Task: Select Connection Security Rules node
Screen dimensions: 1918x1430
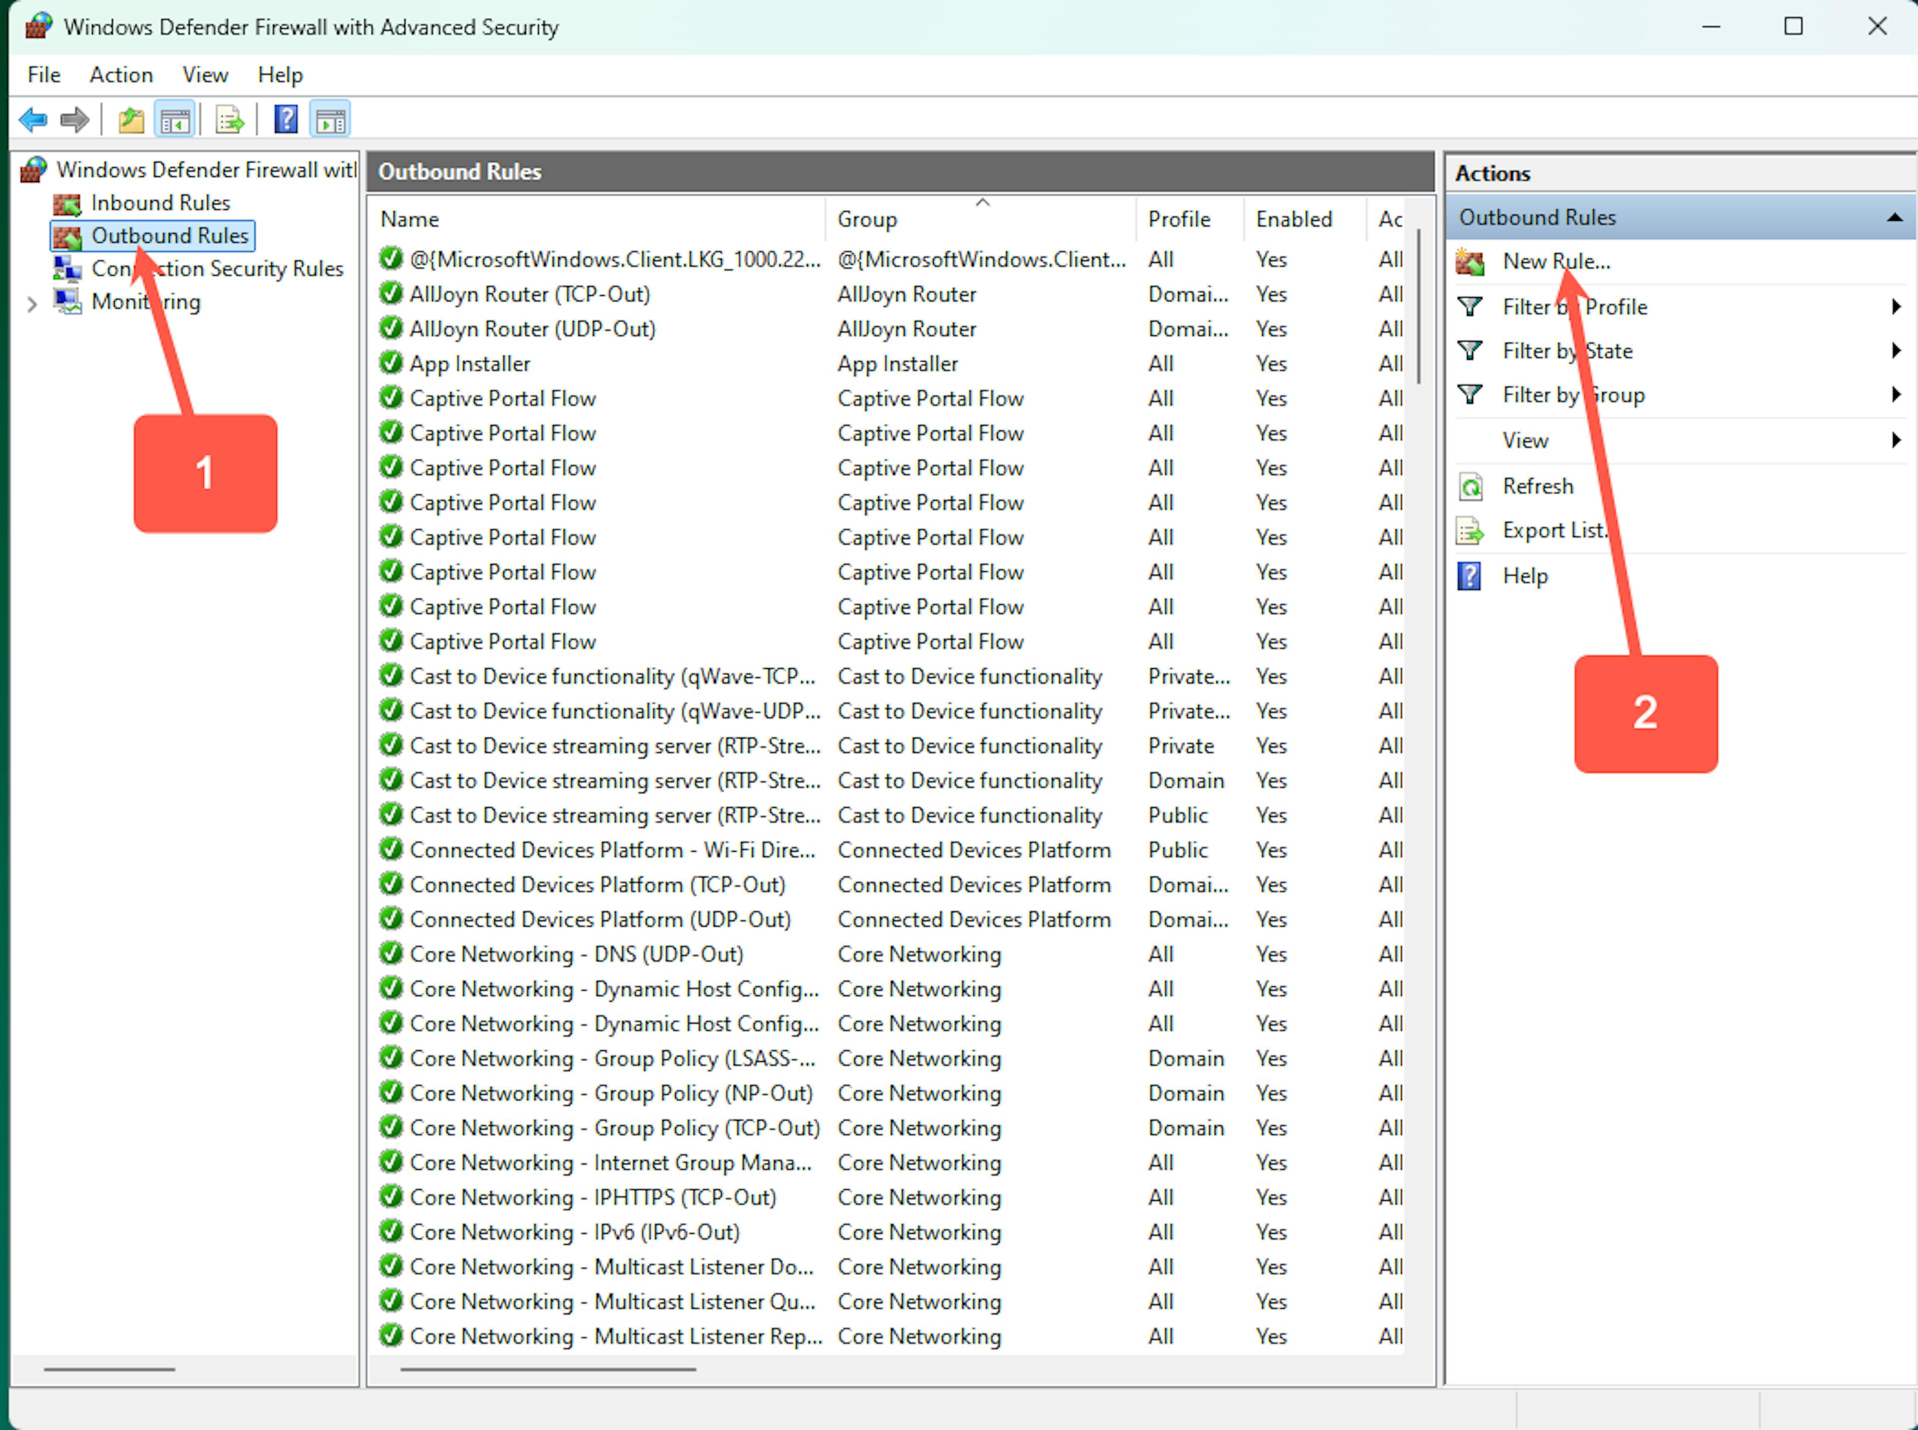Action: point(216,268)
